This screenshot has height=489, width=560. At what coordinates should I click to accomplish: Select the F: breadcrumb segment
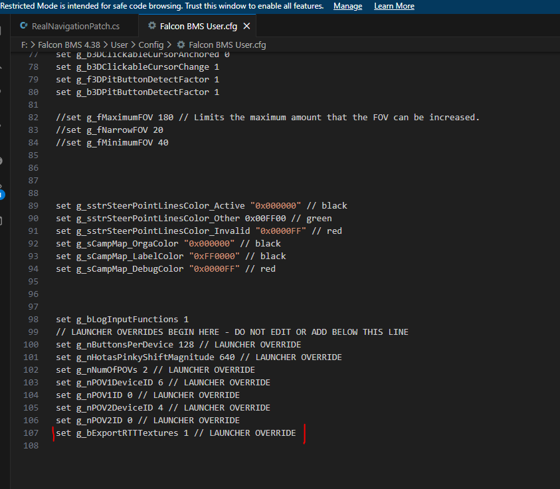25,45
